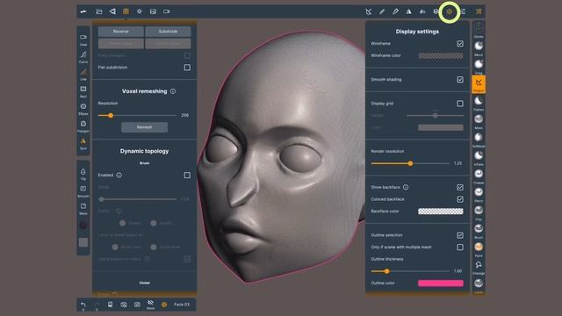Open the gear settings icon in top bar

pos(140,11)
